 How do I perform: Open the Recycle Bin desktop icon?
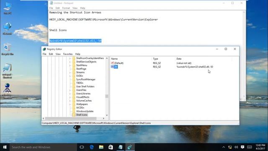pyautogui.click(x=8, y=49)
